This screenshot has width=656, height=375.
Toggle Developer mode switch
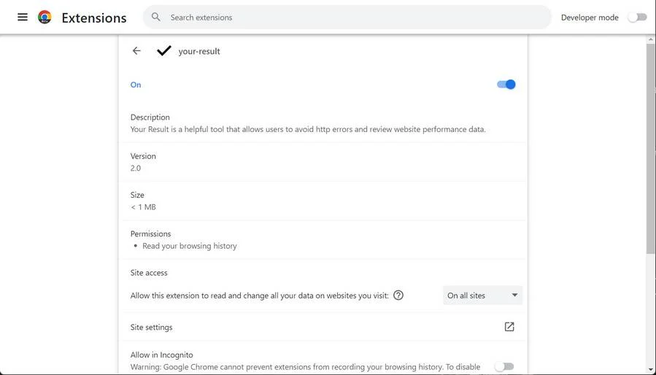pyautogui.click(x=637, y=18)
